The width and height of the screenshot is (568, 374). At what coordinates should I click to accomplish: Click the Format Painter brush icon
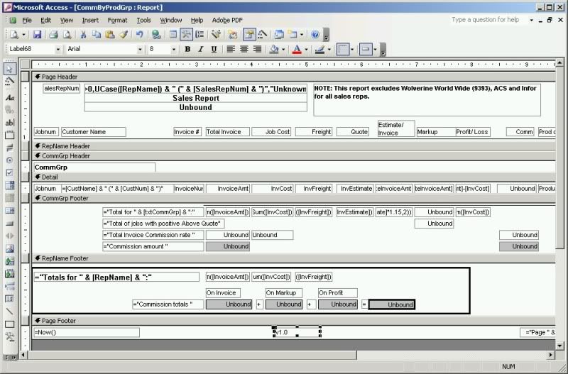(124, 34)
